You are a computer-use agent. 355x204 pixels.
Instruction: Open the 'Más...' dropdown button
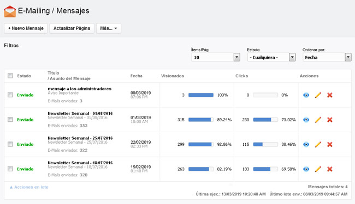109,28
